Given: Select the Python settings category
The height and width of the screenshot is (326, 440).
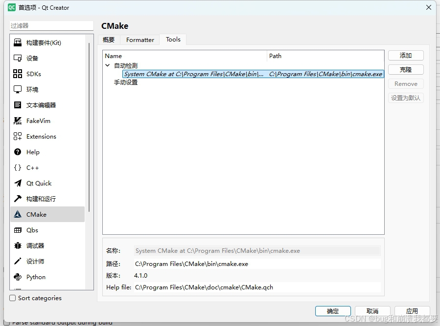Looking at the screenshot, I should [33, 277].
